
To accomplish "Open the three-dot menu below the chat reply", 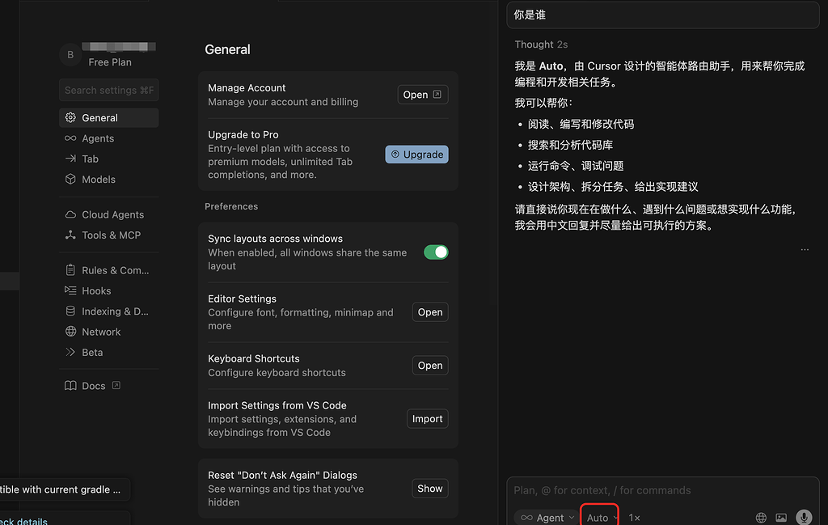I will pyautogui.click(x=805, y=249).
